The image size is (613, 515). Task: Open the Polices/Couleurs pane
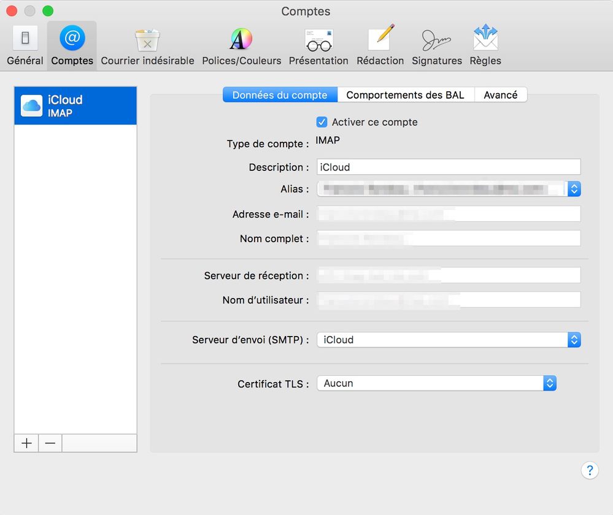[241, 45]
